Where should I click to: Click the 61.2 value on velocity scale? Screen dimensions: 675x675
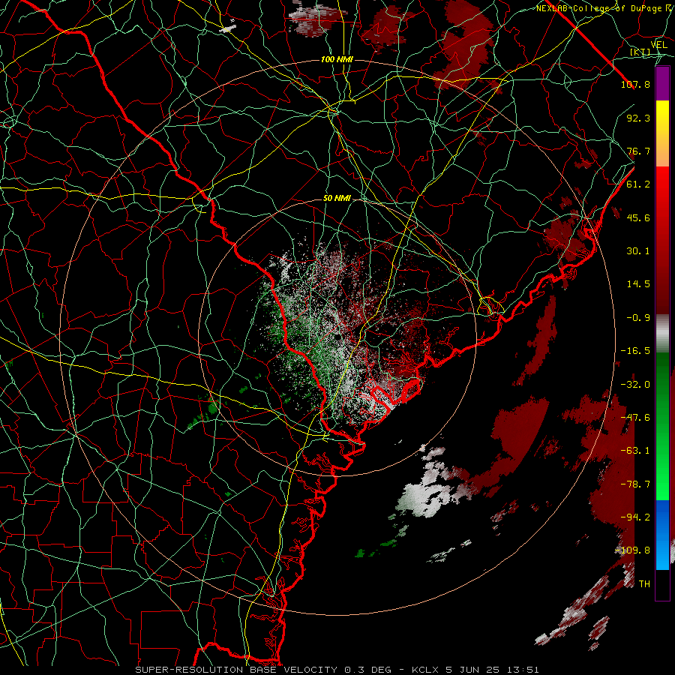[x=638, y=184]
